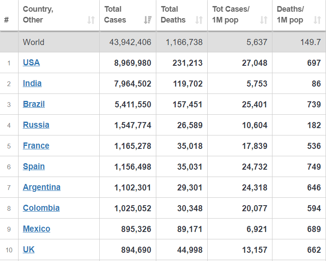Screen dimensions: 326x261
Task: Click sort icon for Deaths/1M pop
Action: (317, 20)
